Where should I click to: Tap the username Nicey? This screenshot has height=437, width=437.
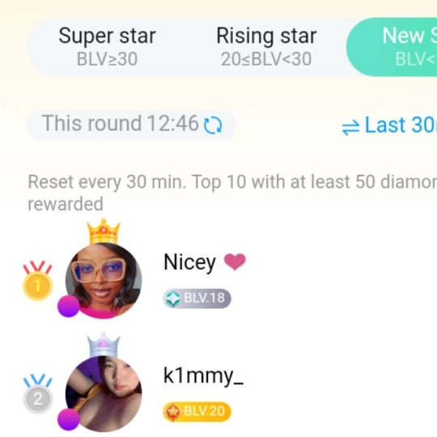click(x=190, y=262)
